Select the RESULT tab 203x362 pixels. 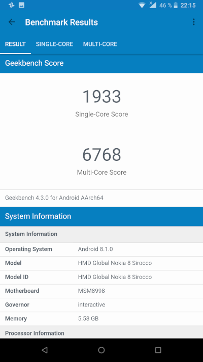tap(15, 44)
